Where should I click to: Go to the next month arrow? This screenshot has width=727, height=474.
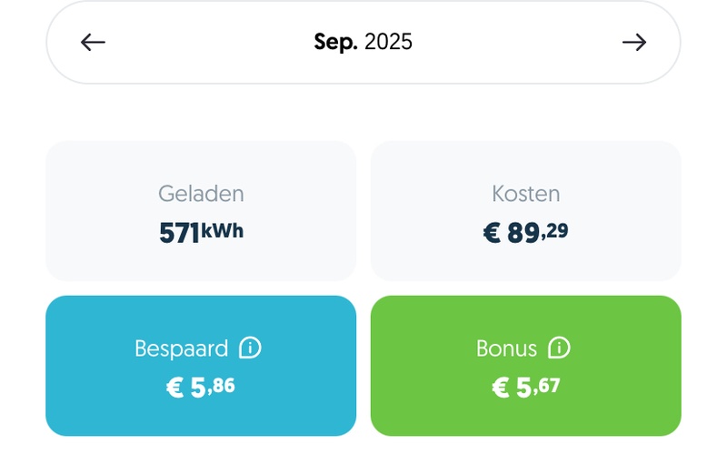point(633,42)
